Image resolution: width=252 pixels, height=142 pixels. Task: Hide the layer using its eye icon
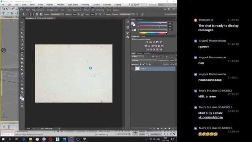[133, 69]
